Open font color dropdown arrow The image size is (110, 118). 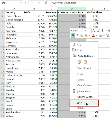97,35
